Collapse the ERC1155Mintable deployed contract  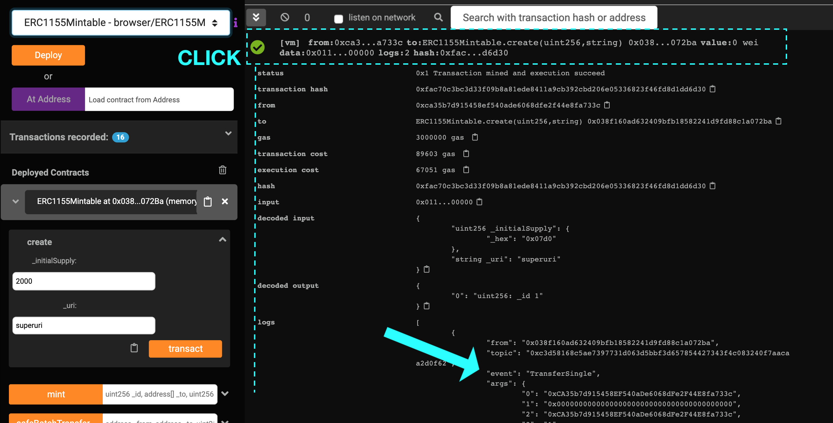click(x=15, y=202)
